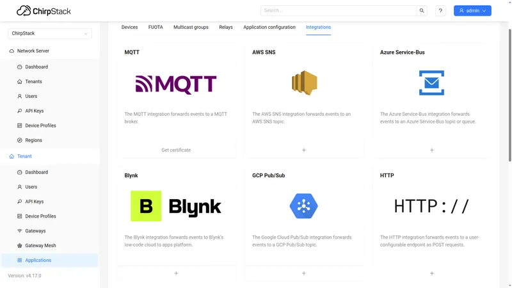Screen dimensions: 512x288
Task: Switch to the FUOTA tab
Action: point(156,27)
